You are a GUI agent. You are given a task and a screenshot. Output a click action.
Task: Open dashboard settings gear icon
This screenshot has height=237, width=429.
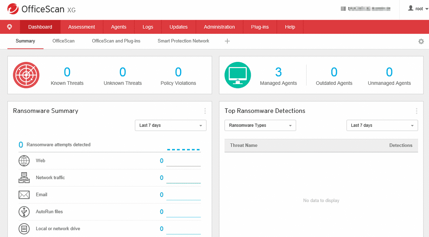(421, 41)
